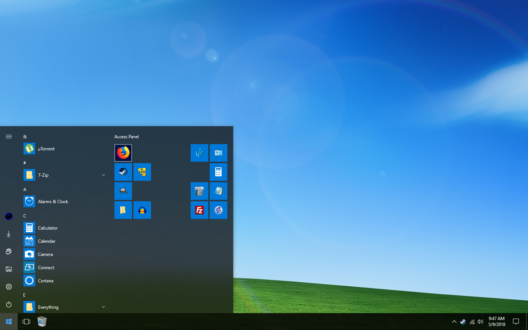Click the Windows Start button
Image resolution: width=528 pixels, height=330 pixels.
tap(9, 322)
